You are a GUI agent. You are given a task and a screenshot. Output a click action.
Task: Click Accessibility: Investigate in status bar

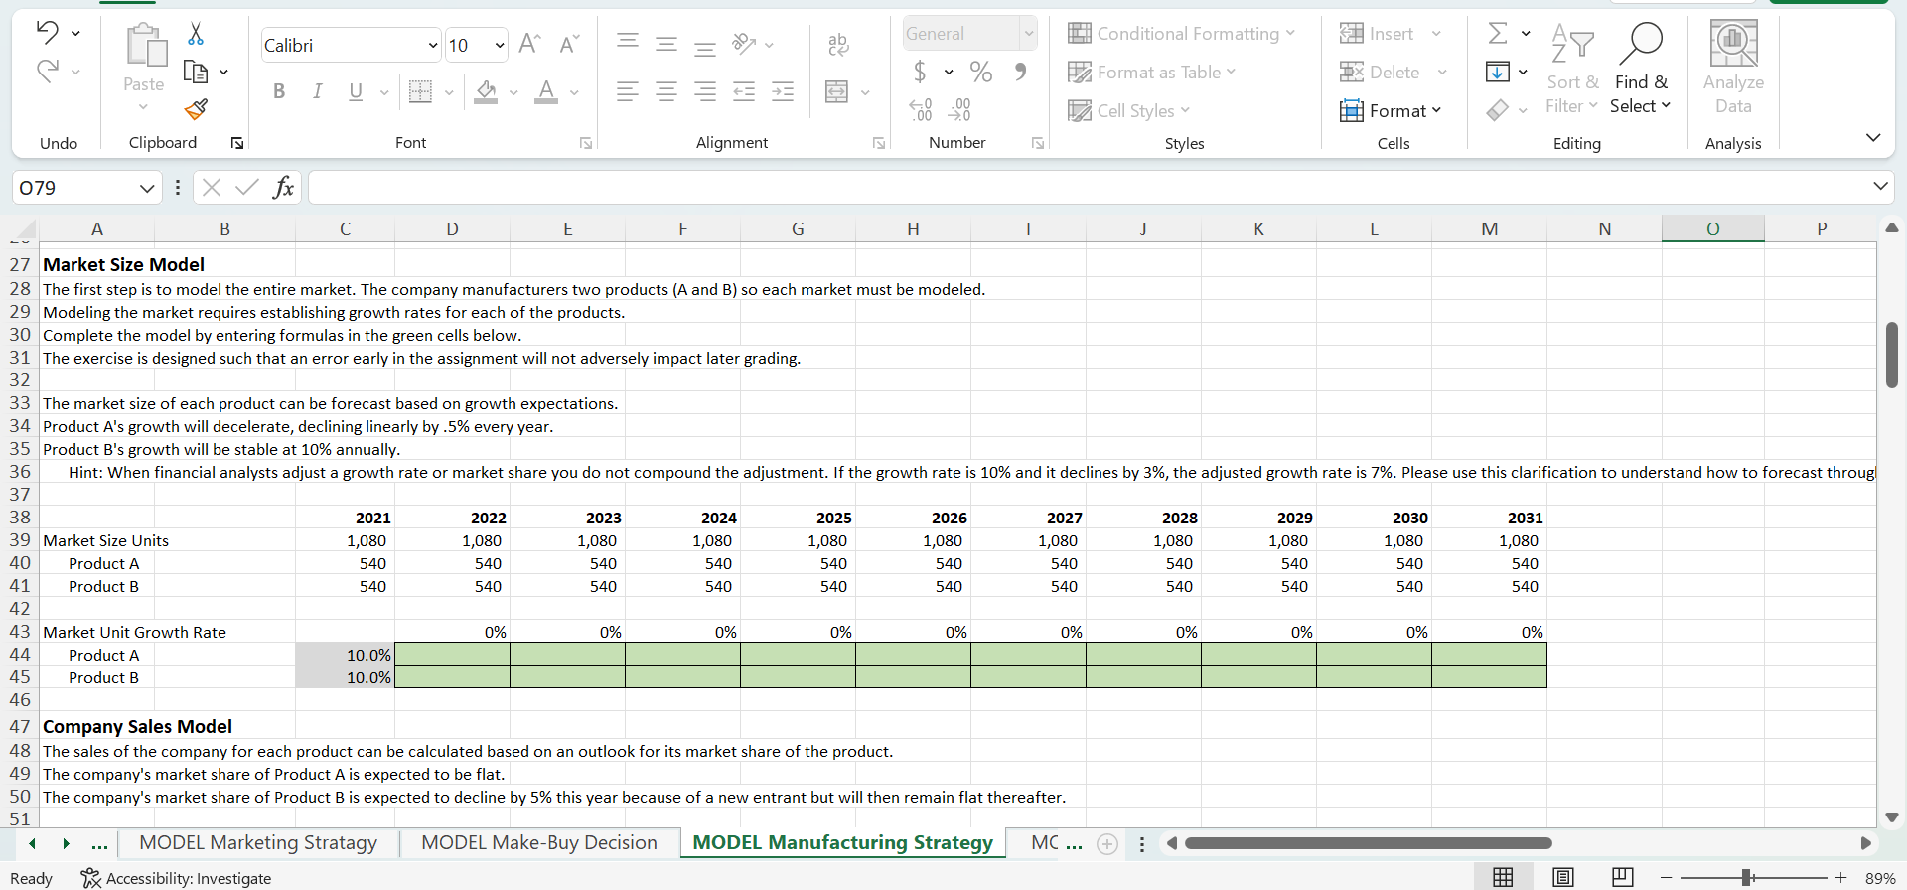(177, 878)
